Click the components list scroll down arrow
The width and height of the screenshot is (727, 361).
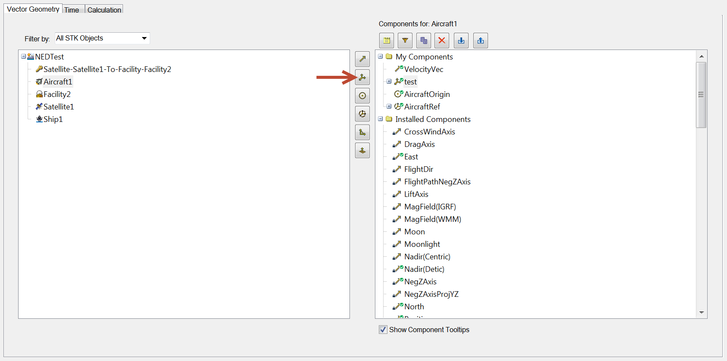click(702, 313)
